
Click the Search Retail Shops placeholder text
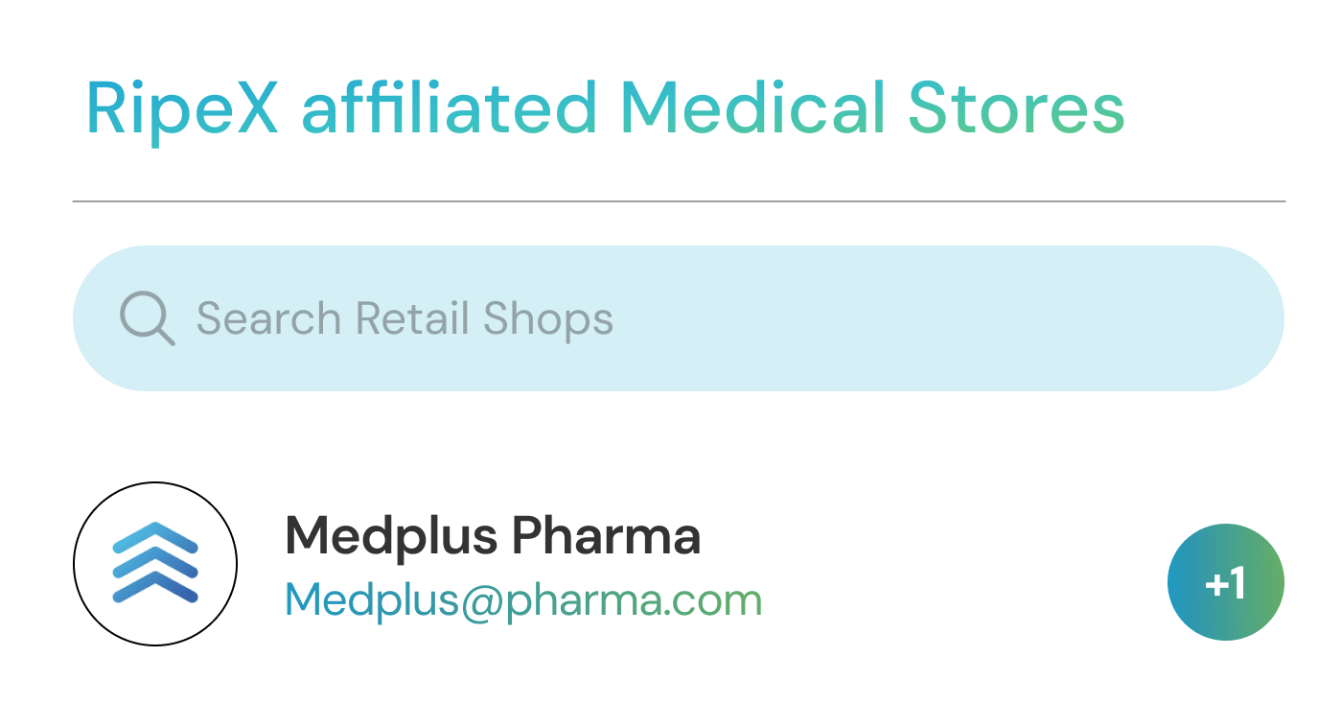click(405, 318)
